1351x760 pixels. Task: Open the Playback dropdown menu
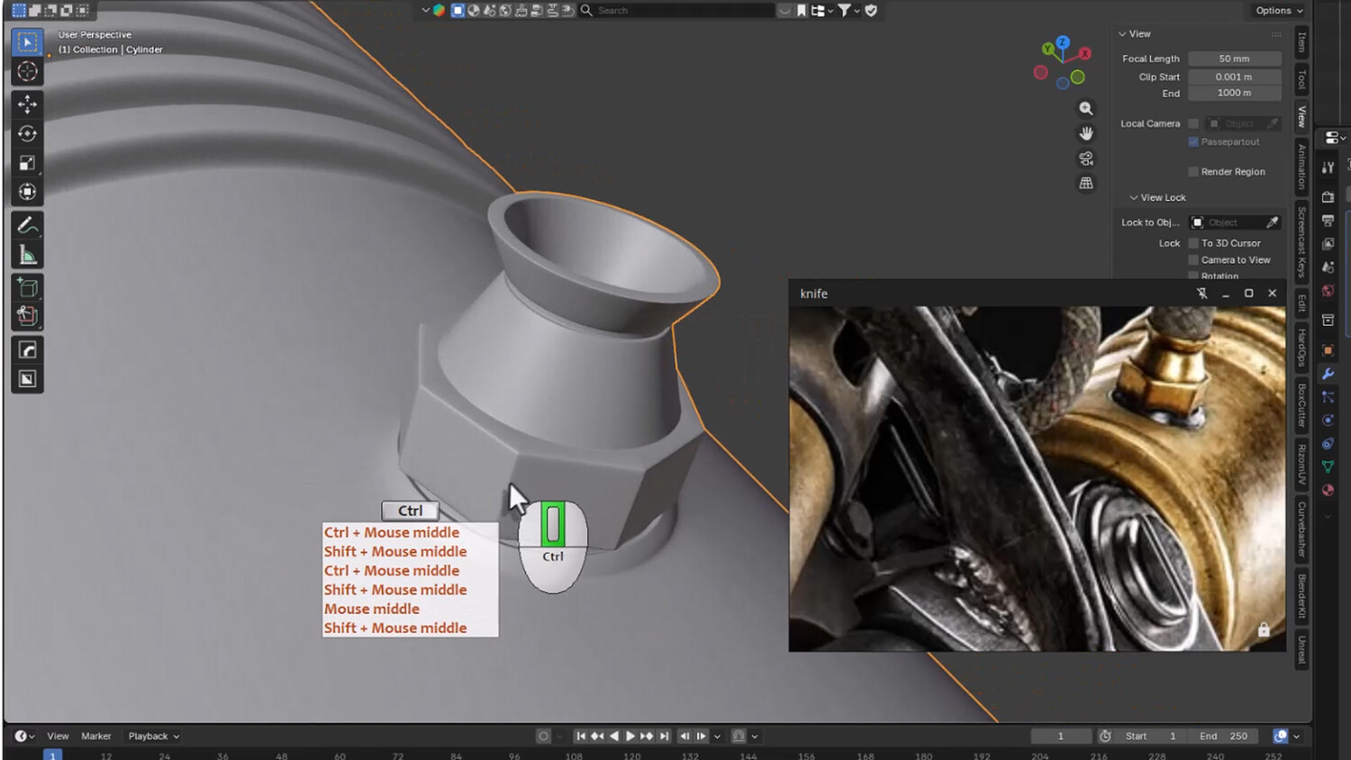click(x=153, y=736)
